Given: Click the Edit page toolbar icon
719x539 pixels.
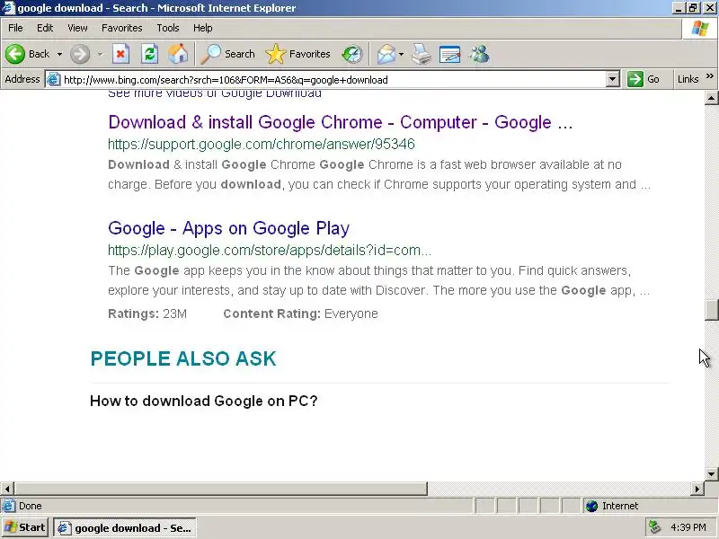Looking at the screenshot, I should pos(450,54).
